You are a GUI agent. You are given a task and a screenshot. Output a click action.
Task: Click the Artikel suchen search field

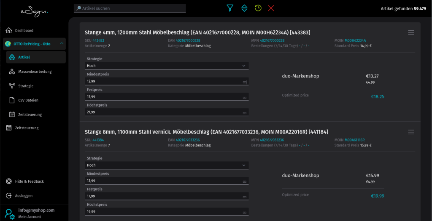130,8
